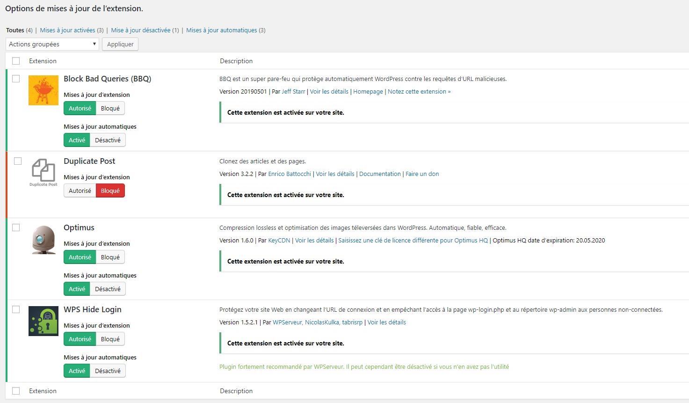The width and height of the screenshot is (689, 403).
Task: Click the red Bloqué button for Duplicate Post
Action: [110, 191]
